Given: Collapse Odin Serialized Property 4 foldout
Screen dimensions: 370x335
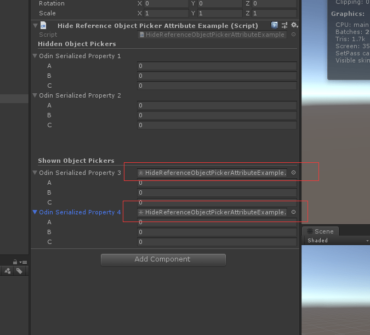Looking at the screenshot, I should (35, 212).
